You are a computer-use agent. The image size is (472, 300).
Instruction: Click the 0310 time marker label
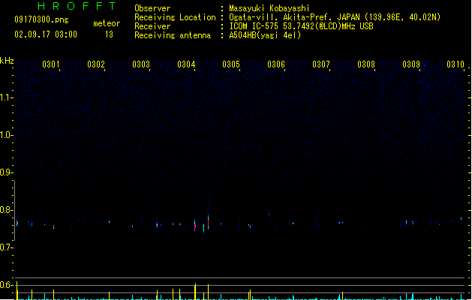455,64
